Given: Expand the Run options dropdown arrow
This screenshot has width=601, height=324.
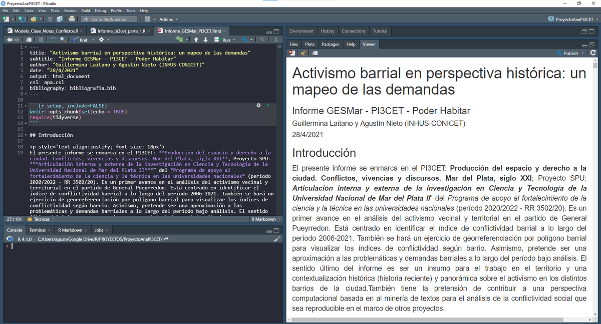Looking at the screenshot, I should pos(233,40).
